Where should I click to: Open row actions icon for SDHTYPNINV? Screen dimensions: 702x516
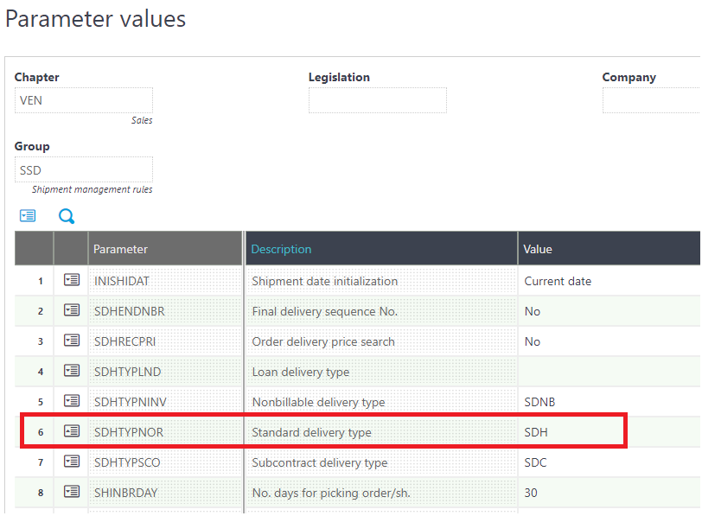(x=72, y=402)
